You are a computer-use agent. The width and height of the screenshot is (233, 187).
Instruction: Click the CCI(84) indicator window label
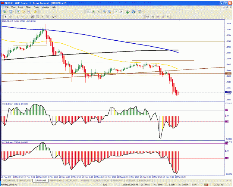(15, 142)
